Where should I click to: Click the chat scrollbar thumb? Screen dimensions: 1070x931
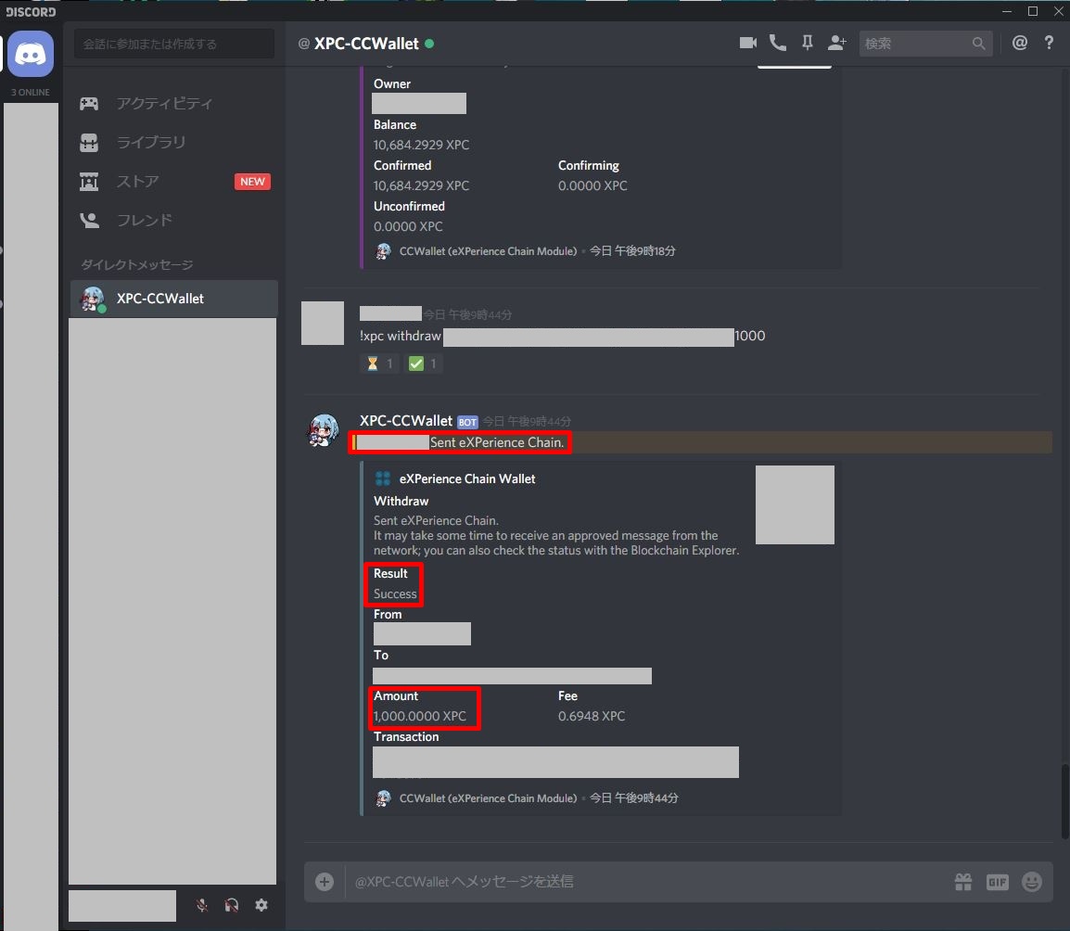(1064, 802)
